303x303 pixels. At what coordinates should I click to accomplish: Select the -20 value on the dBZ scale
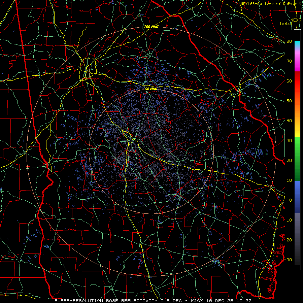point(288,240)
